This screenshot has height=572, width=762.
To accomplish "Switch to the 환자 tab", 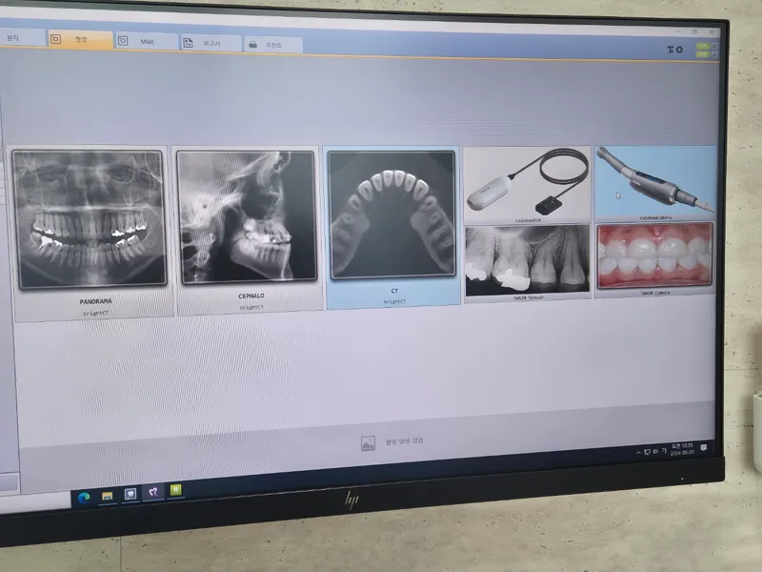I will pyautogui.click(x=22, y=37).
